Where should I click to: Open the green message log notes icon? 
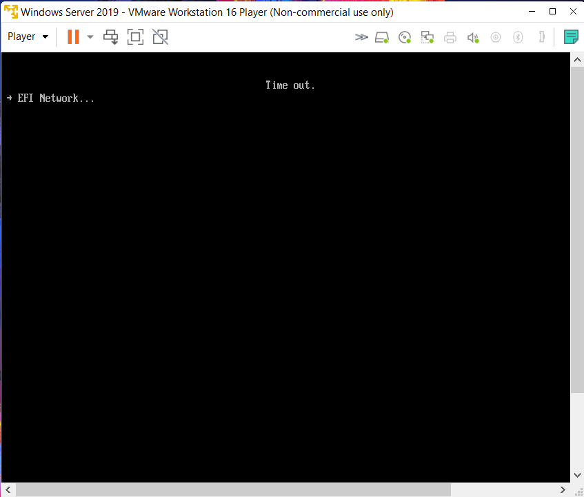tap(571, 37)
